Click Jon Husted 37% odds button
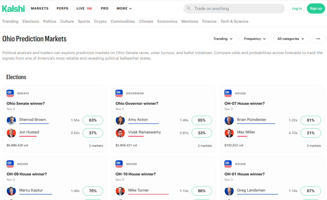This screenshot has height=200, width=327. 93,133
